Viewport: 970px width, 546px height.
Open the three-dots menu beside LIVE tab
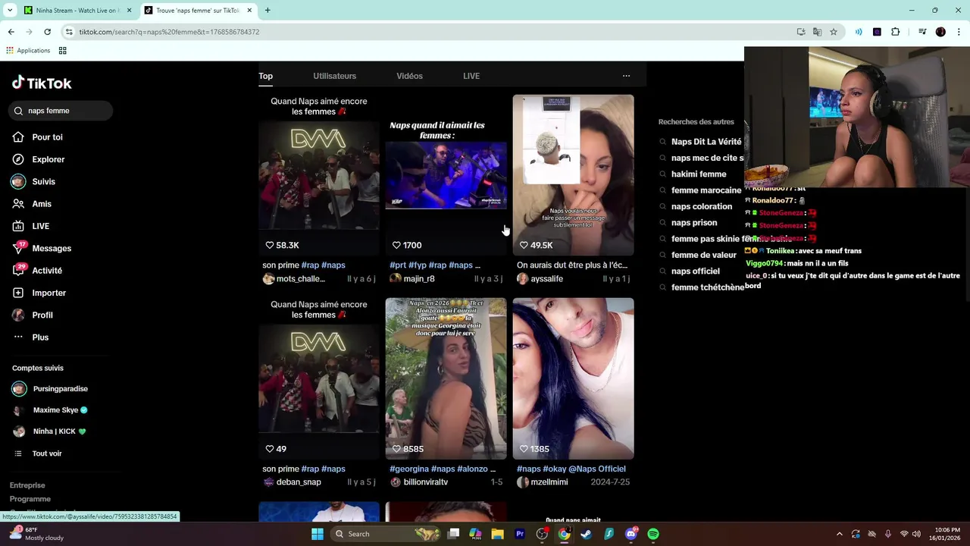click(626, 76)
